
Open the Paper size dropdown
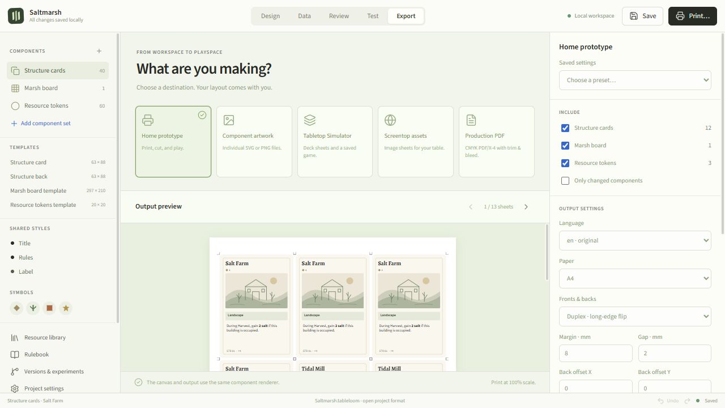635,278
